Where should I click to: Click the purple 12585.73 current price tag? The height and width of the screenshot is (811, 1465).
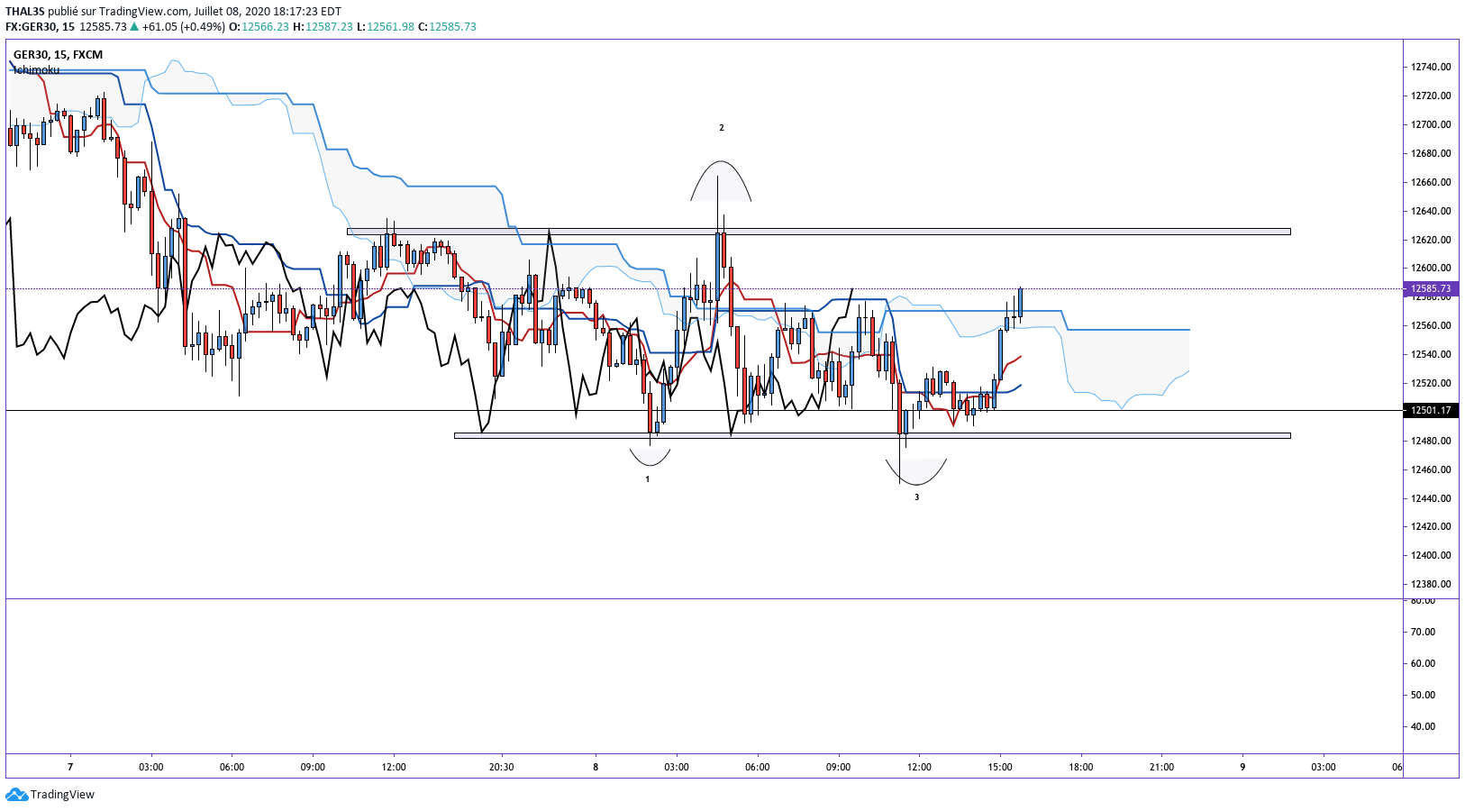tap(1431, 288)
